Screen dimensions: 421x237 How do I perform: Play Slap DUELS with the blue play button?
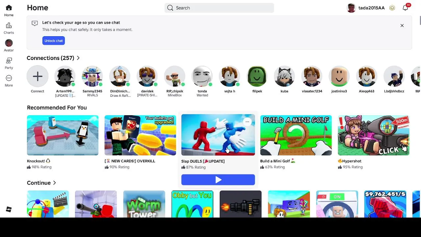pyautogui.click(x=218, y=180)
